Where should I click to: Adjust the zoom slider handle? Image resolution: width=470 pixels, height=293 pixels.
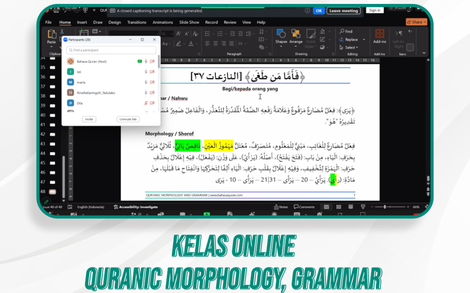385,207
